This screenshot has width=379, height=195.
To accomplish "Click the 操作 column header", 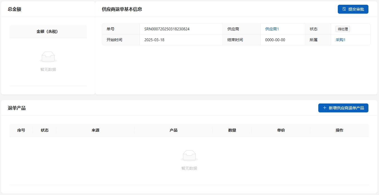I will (339, 130).
